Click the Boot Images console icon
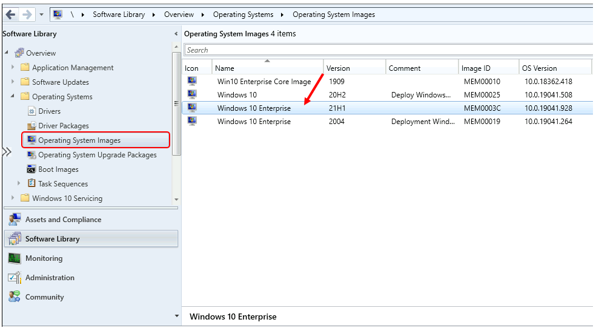 click(x=31, y=169)
